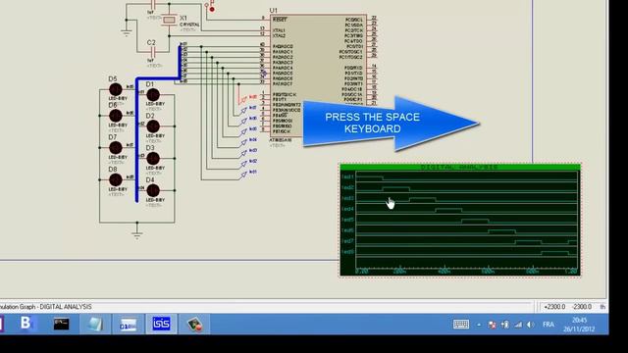The width and height of the screenshot is (628, 353).
Task: Click the graph time axis scale
Action: click(467, 271)
